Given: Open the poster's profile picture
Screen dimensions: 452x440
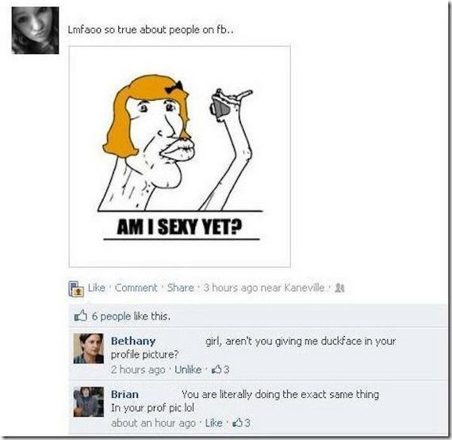Looking at the screenshot, I should coord(35,31).
